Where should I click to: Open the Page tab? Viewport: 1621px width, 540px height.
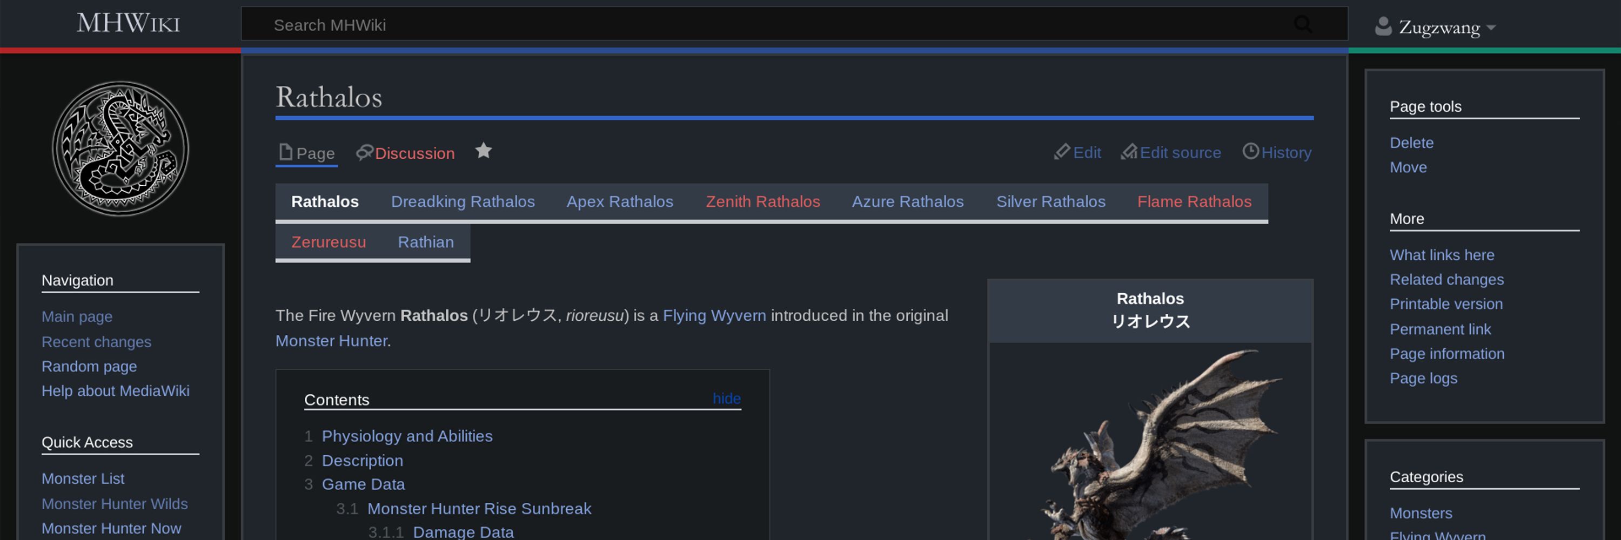pos(315,153)
